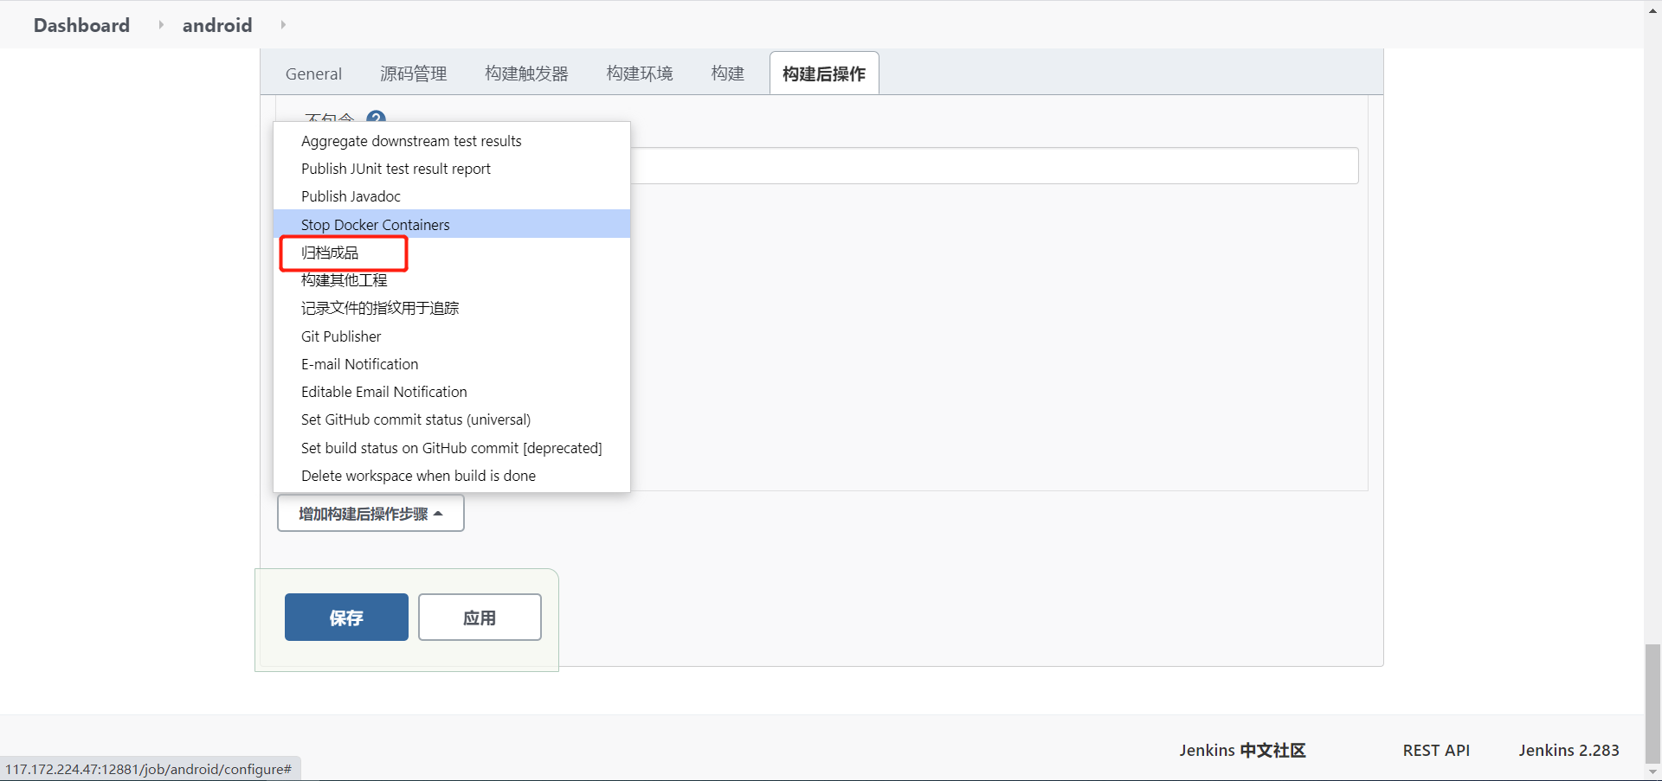
Task: Select Delete workspace when build is done
Action: click(x=452, y=476)
